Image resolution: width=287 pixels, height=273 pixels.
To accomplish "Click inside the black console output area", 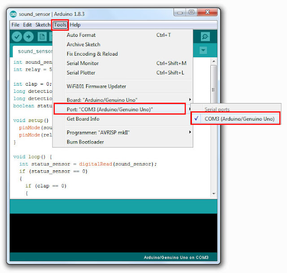I will pyautogui.click(x=113, y=233).
